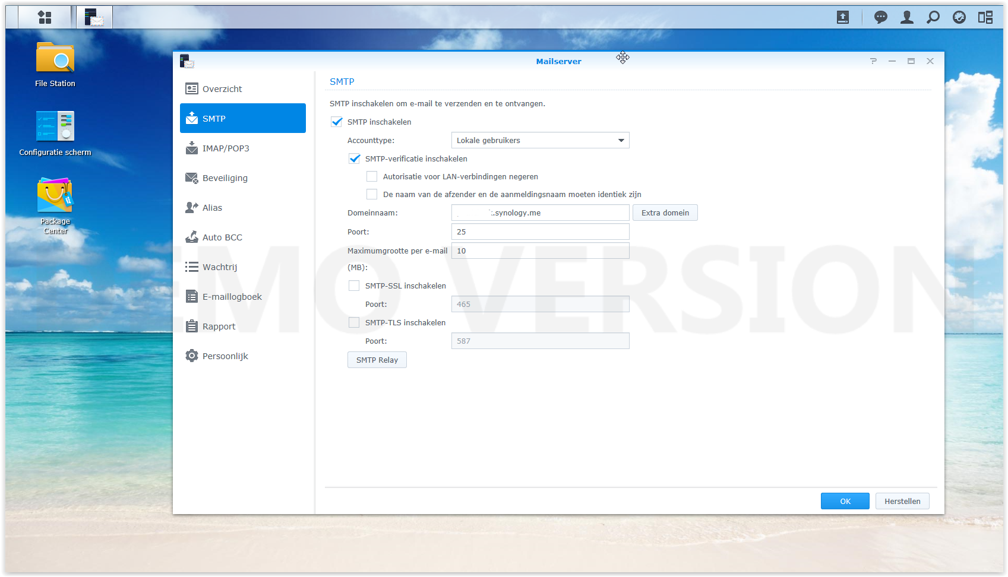Open the Beveiliging section
Image resolution: width=1008 pixels, height=577 pixels.
pyautogui.click(x=243, y=178)
